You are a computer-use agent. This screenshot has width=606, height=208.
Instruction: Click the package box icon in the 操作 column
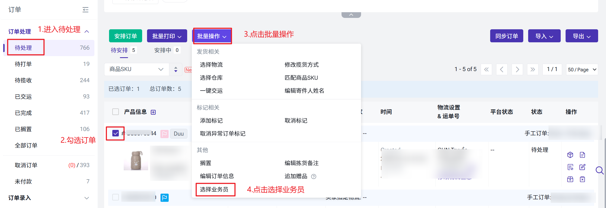[570, 155]
